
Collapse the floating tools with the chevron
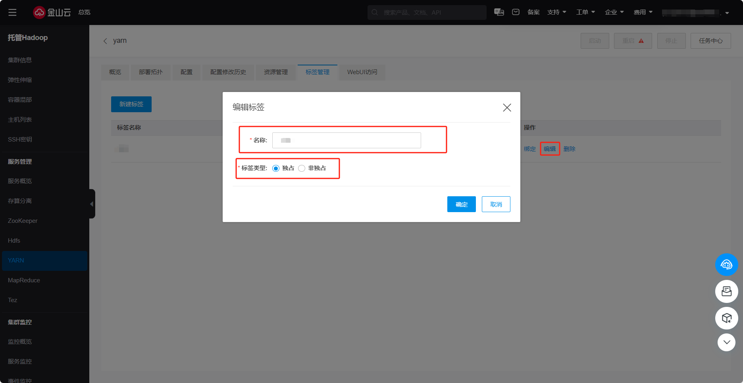point(726,342)
